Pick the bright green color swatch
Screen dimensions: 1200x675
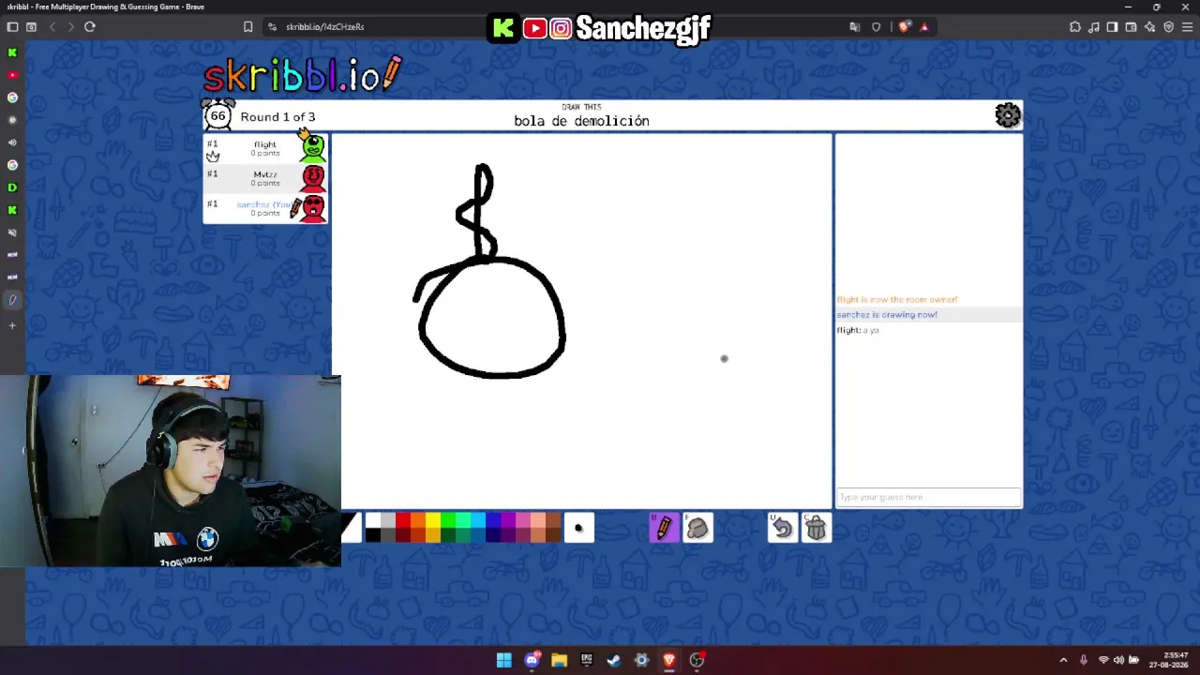[448, 520]
